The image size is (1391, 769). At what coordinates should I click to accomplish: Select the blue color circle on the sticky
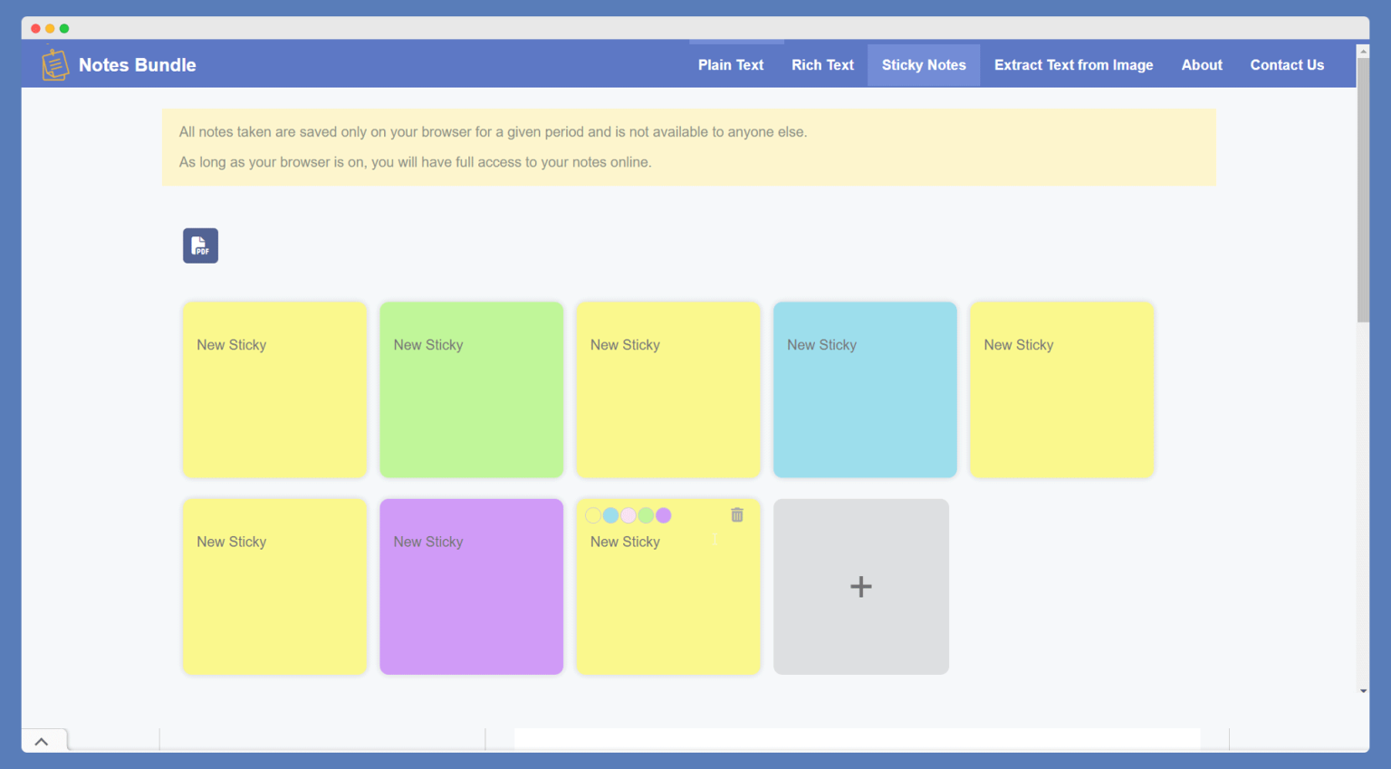click(610, 514)
